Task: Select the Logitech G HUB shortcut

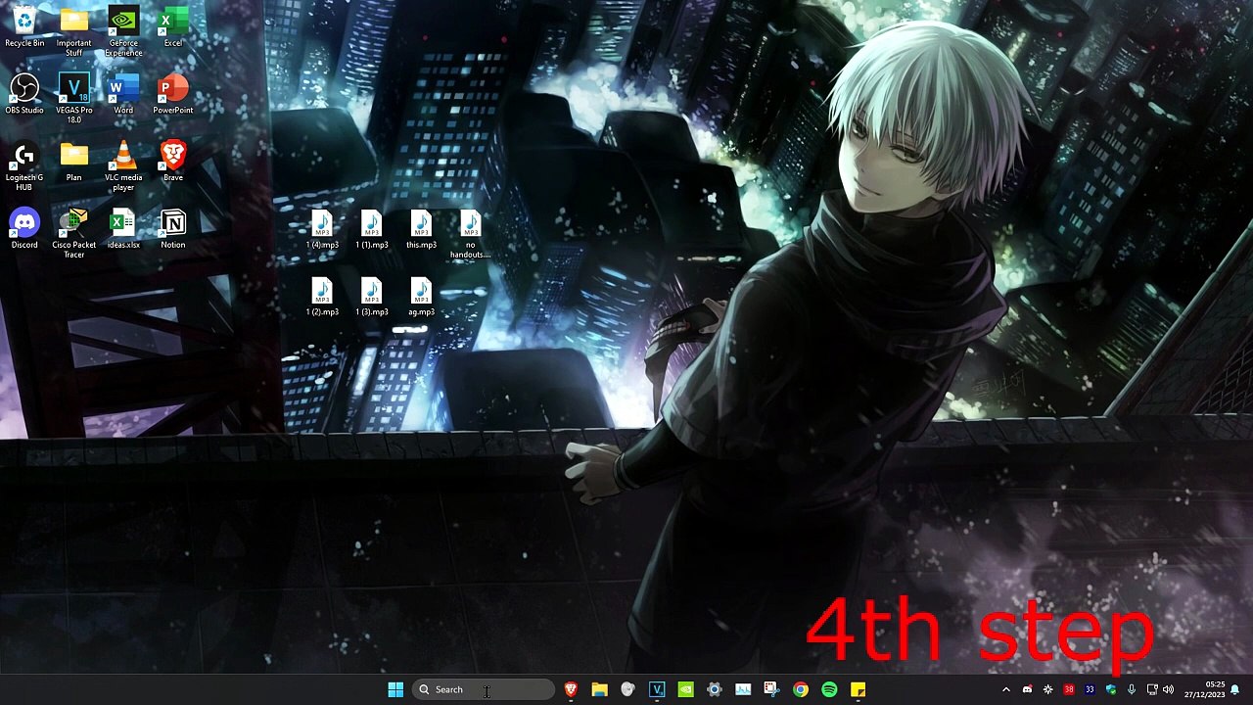Action: (24, 166)
